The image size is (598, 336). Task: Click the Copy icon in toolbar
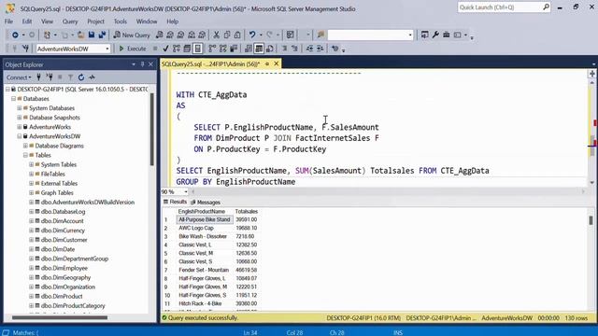pos(227,35)
